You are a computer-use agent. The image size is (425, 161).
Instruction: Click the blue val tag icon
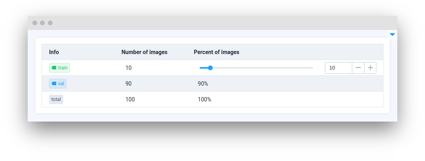coord(54,84)
